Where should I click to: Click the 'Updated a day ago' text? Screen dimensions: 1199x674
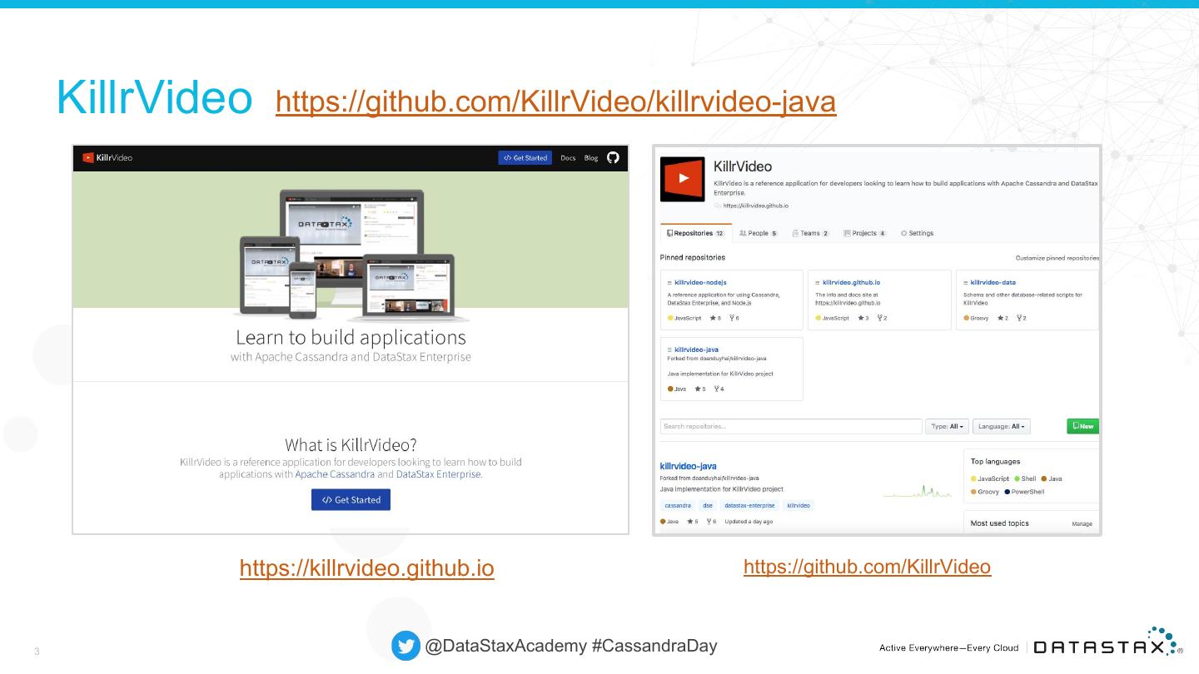coord(749,522)
